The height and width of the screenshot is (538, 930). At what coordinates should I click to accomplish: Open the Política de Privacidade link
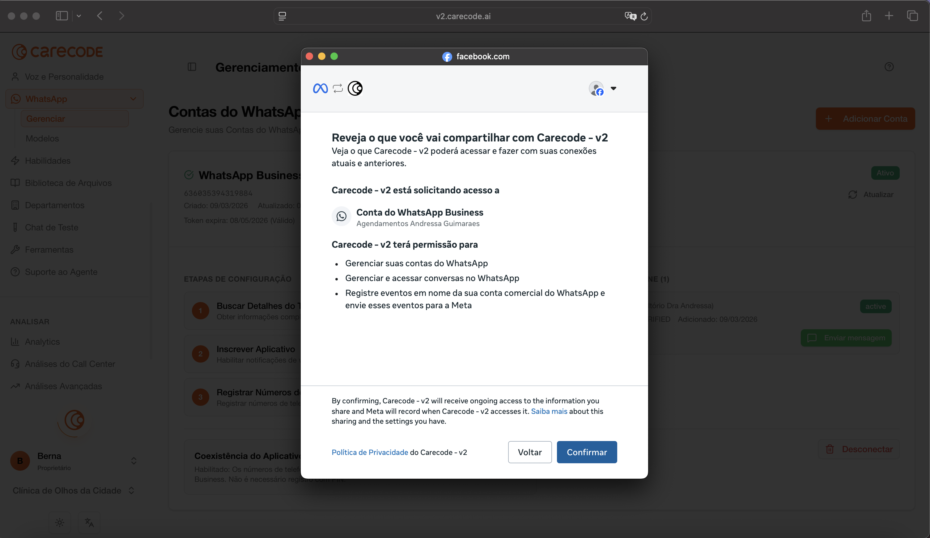point(369,452)
